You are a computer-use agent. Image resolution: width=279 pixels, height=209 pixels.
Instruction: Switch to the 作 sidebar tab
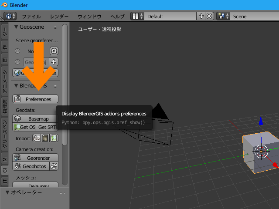coord(5,47)
